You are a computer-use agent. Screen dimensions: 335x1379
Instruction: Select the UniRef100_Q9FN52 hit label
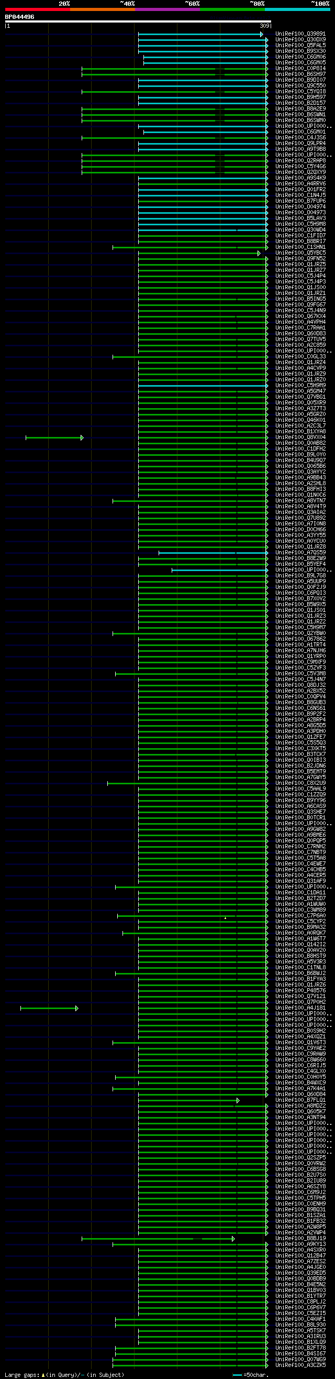(x=301, y=259)
